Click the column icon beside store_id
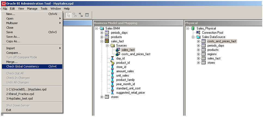This screenshot has height=117, width=263. pyautogui.click(x=112, y=67)
